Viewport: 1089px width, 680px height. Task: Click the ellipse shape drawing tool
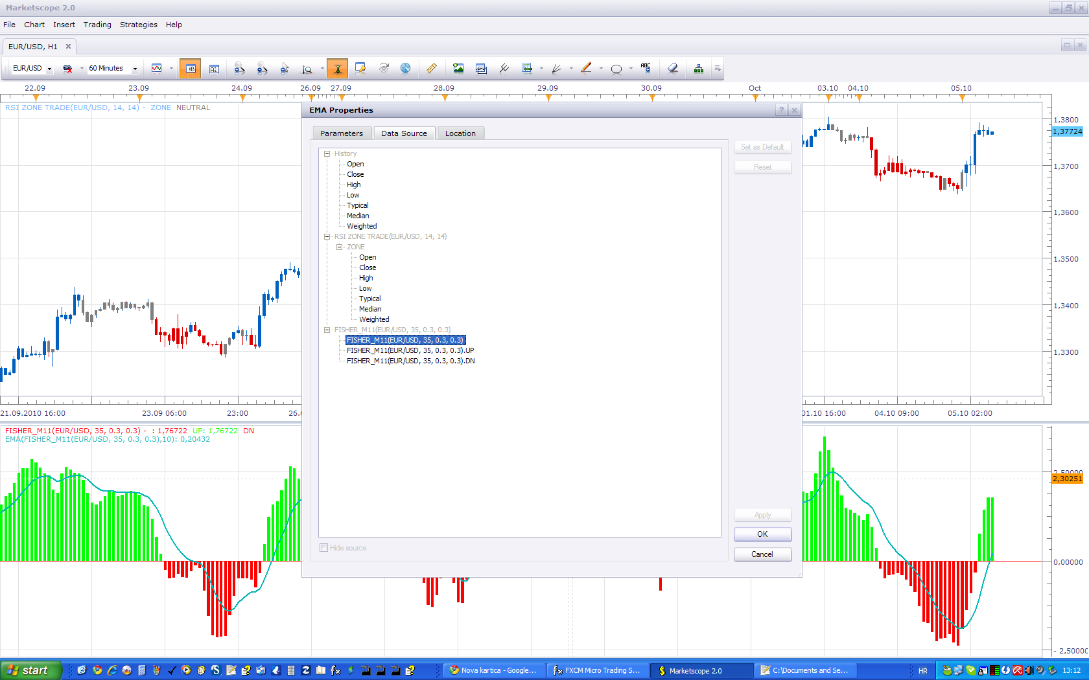(616, 69)
